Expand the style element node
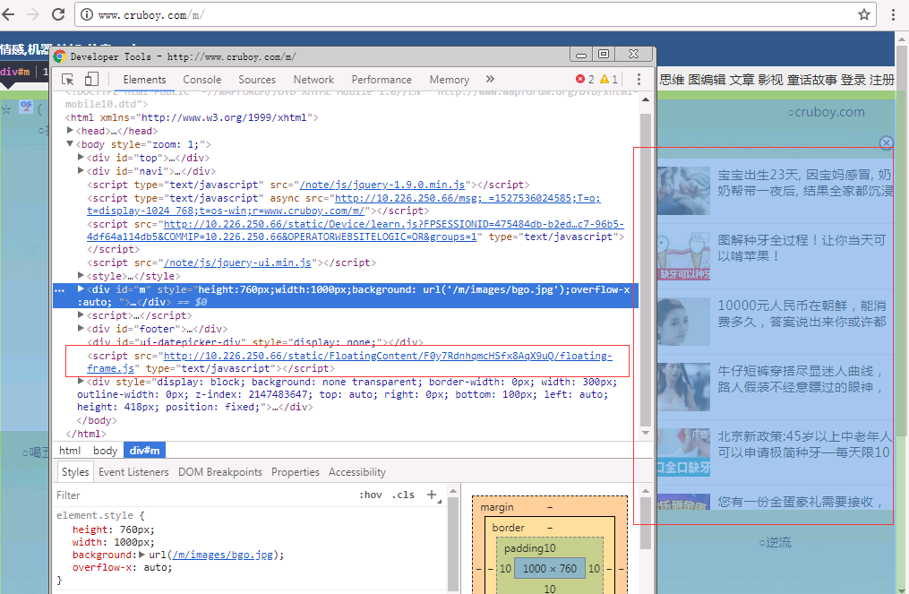This screenshot has width=909, height=594. click(81, 276)
